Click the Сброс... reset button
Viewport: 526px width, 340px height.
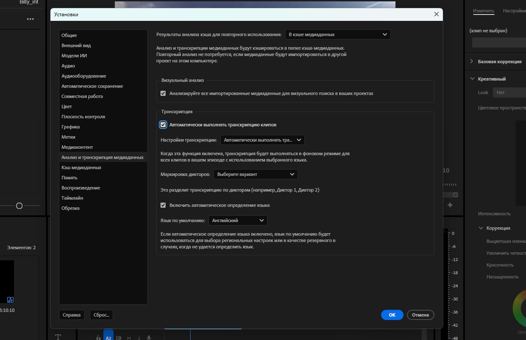click(x=101, y=315)
